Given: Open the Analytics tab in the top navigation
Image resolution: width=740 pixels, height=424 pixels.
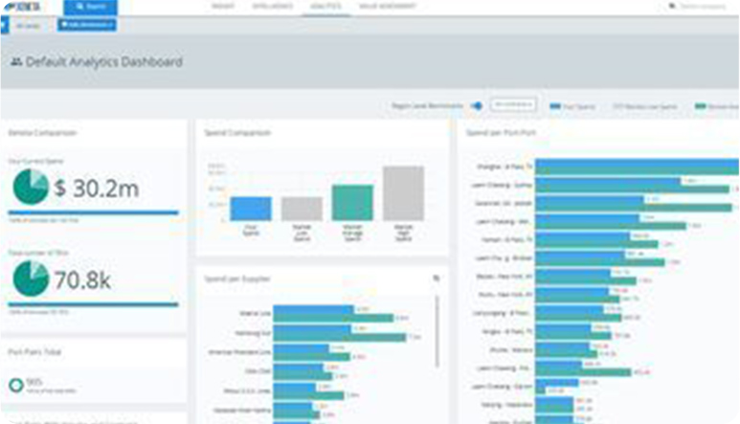Looking at the screenshot, I should pyautogui.click(x=325, y=6).
